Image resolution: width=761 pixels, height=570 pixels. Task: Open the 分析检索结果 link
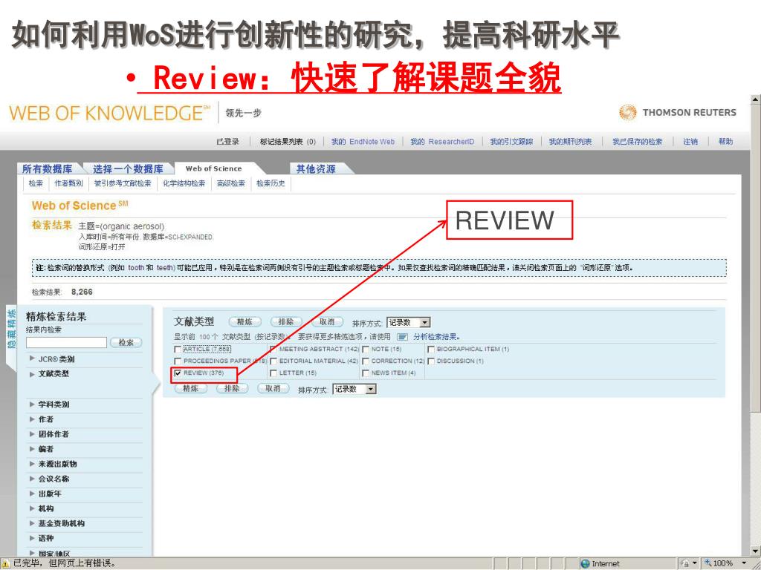(436, 337)
